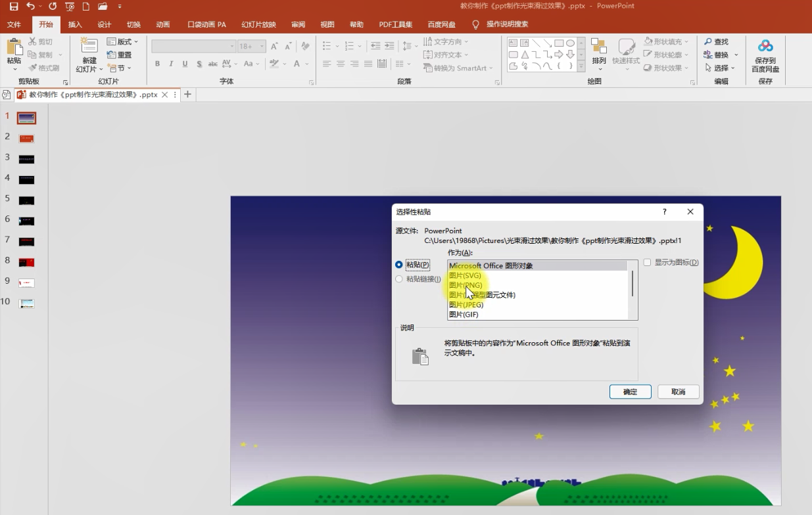Underline the selected text
Screen dimensions: 812x515
tap(185, 64)
